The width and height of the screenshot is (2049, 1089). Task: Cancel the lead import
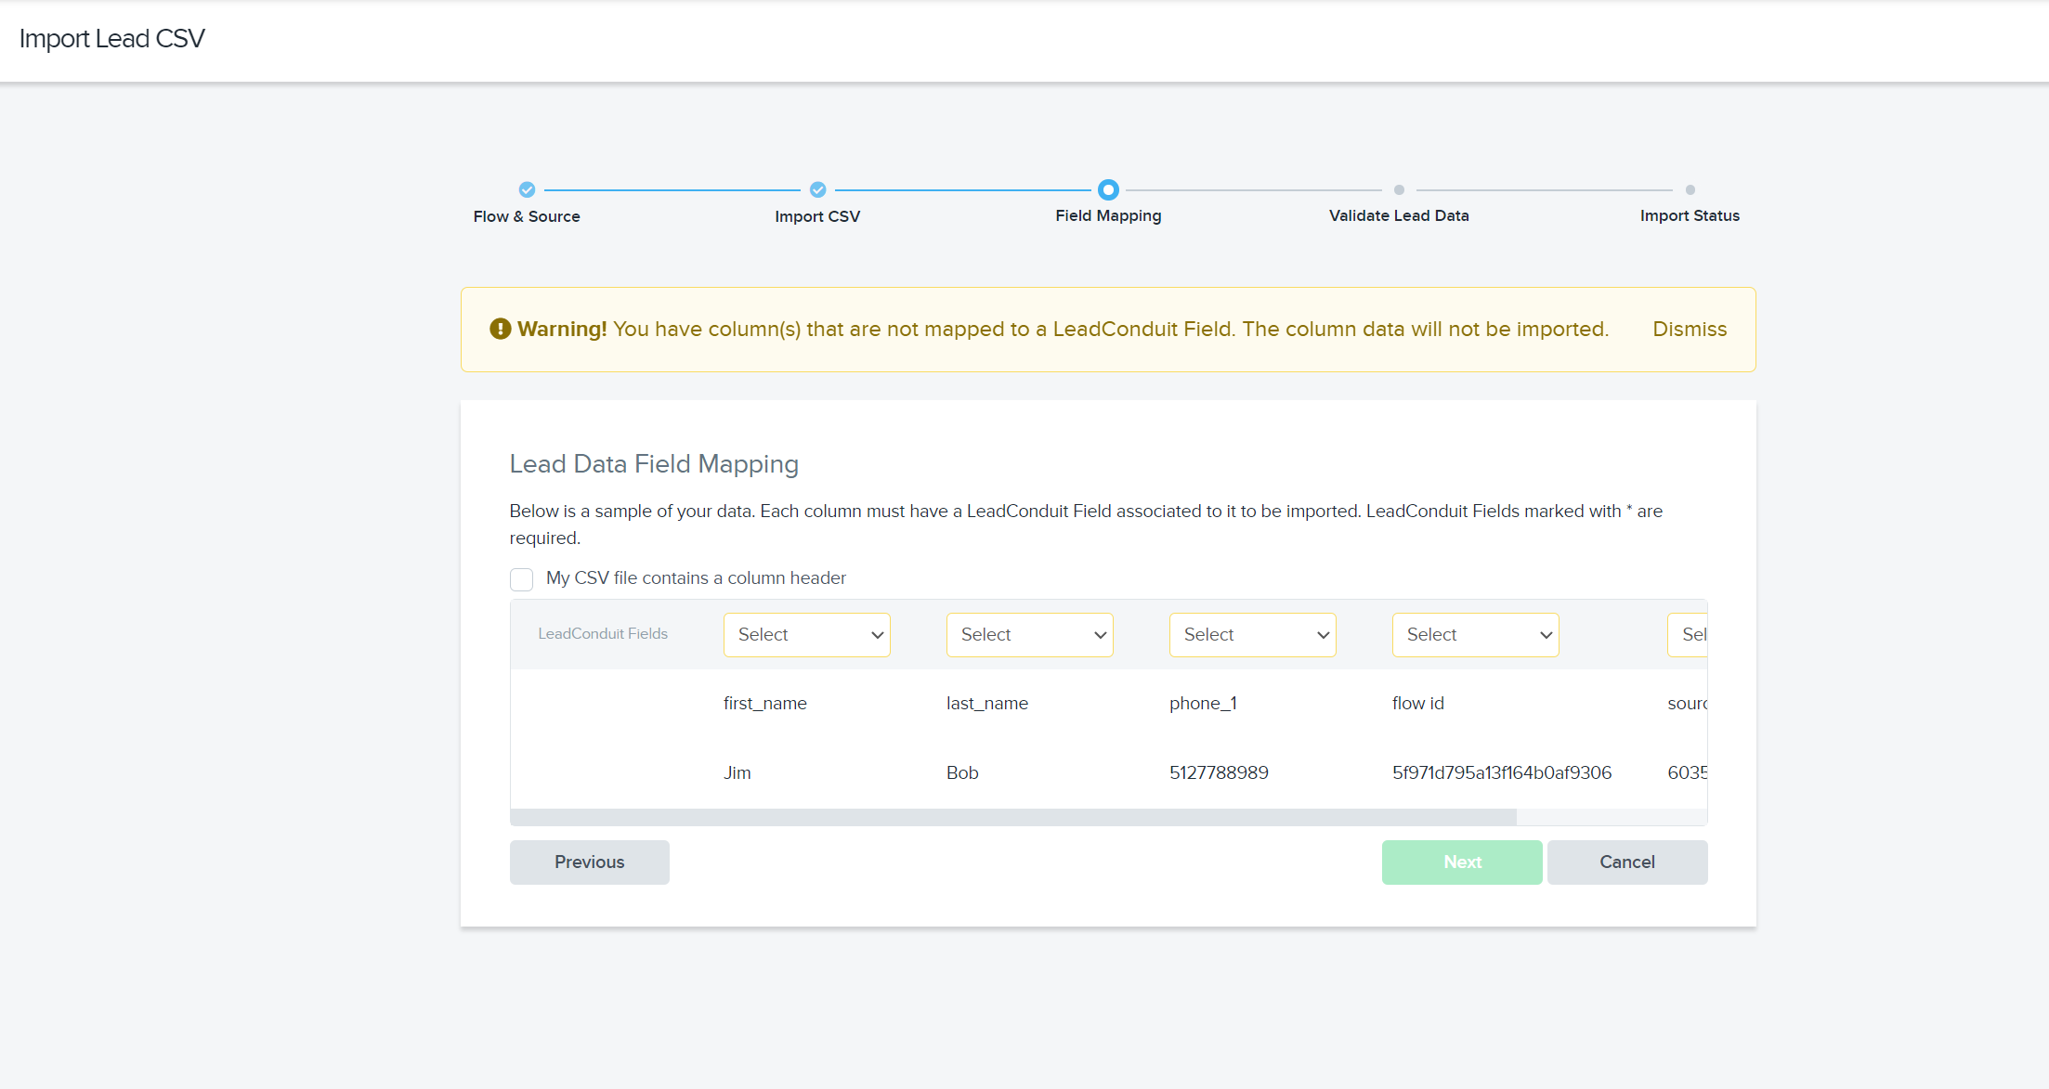(1626, 862)
